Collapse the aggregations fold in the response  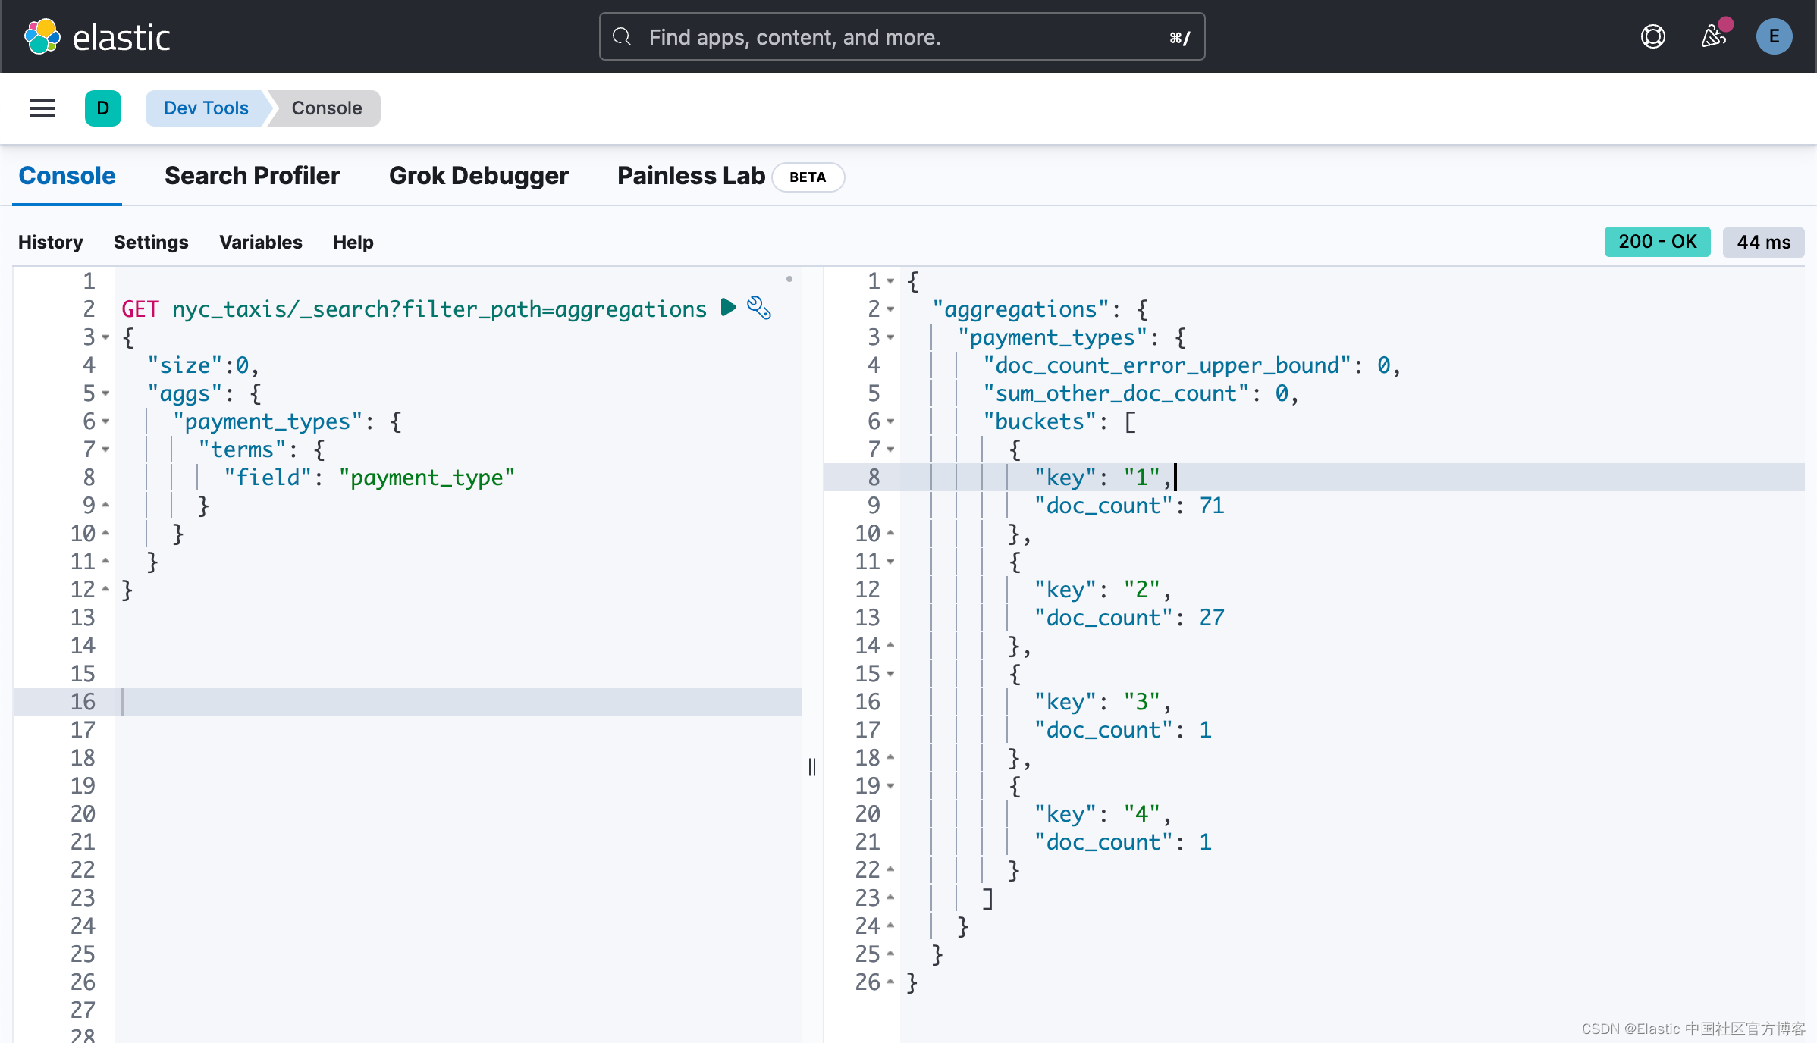(891, 309)
